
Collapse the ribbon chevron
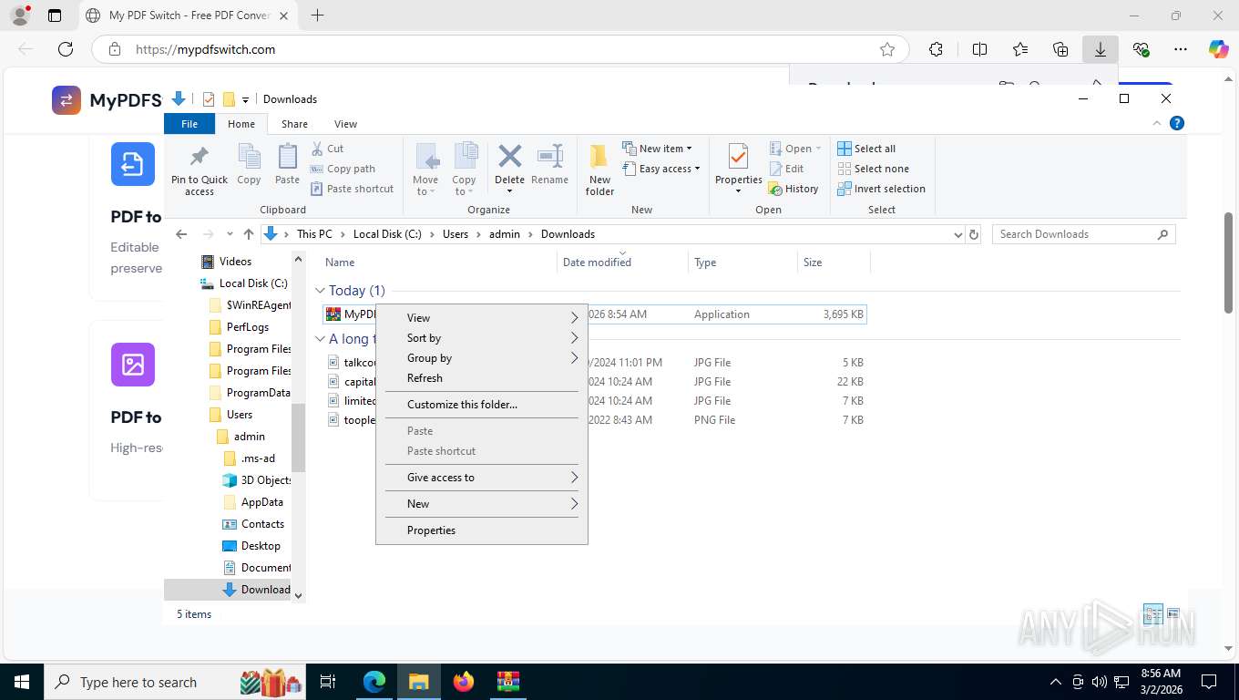(x=1157, y=124)
